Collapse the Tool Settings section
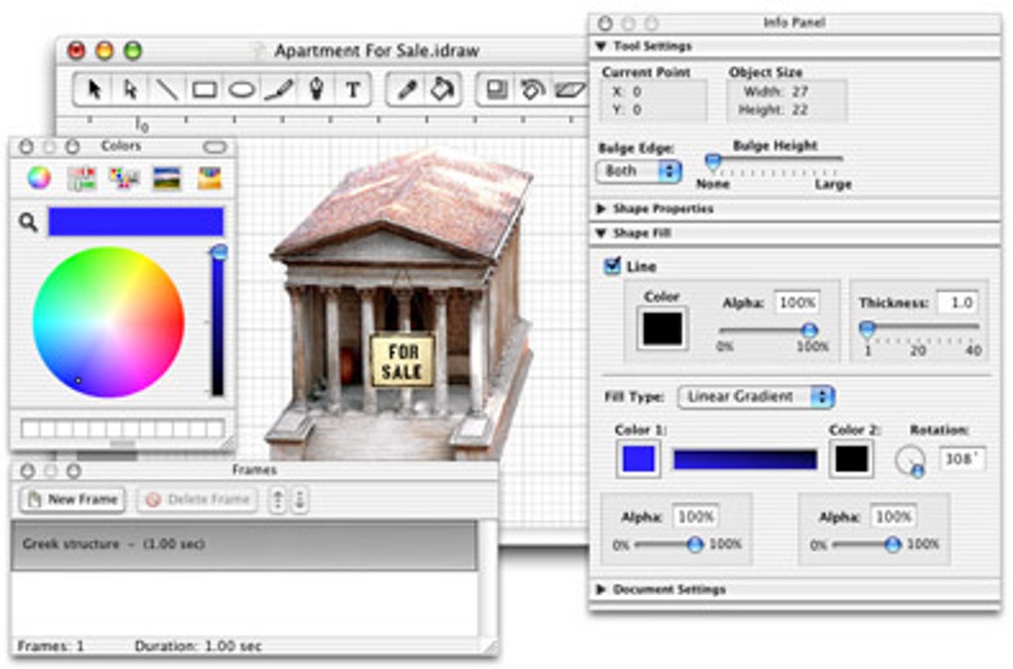The image size is (1013, 669). coord(601,46)
